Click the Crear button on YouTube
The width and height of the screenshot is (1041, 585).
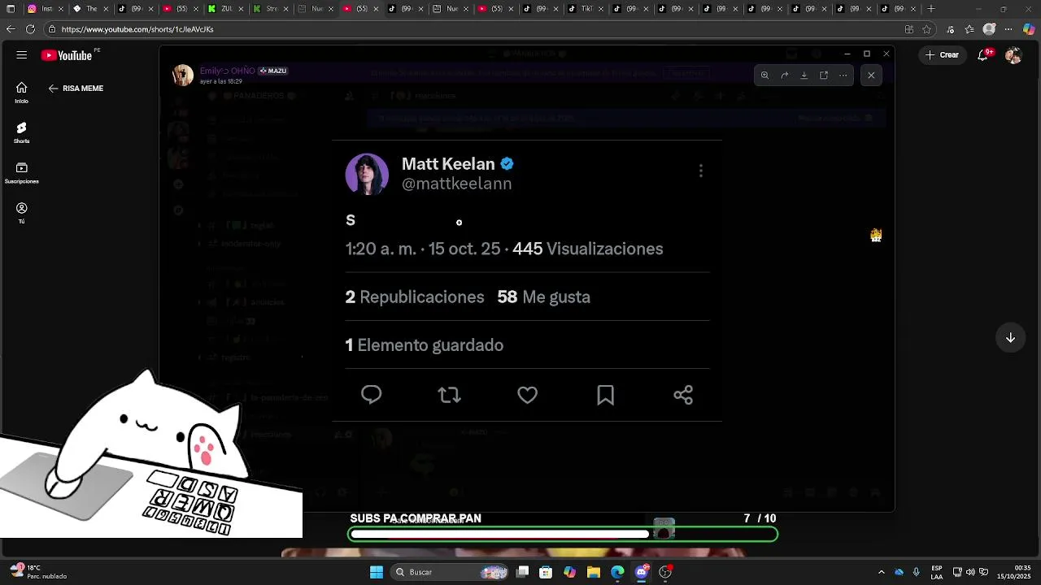pyautogui.click(x=942, y=55)
